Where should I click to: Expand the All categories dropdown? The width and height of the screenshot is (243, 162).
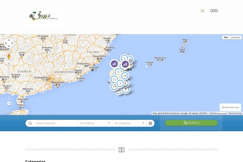(x=129, y=123)
